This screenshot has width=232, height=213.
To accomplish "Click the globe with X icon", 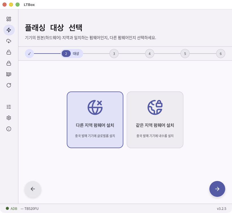I will (x=95, y=107).
